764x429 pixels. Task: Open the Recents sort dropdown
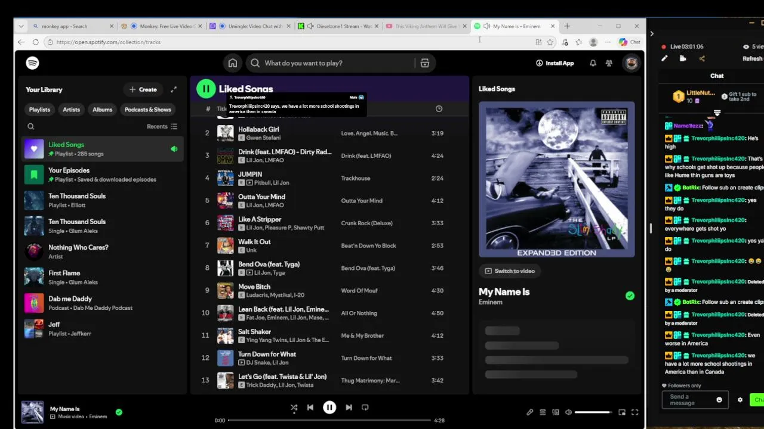162,126
